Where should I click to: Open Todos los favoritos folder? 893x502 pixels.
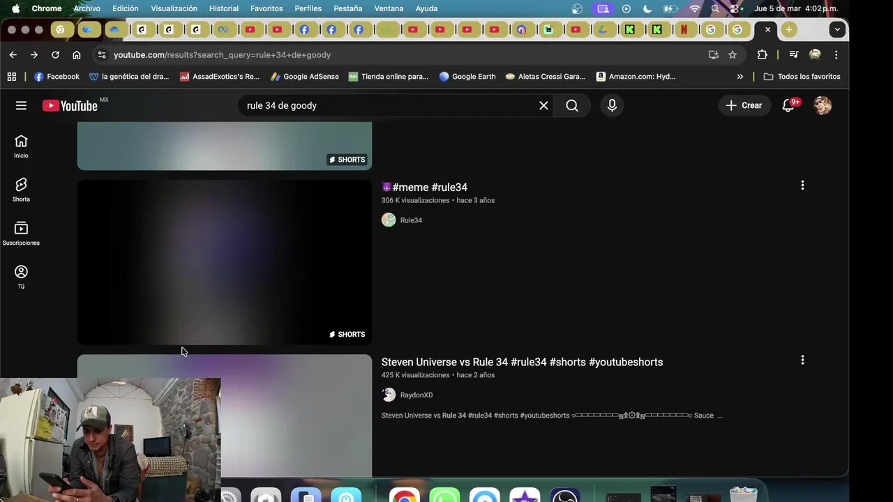[802, 77]
